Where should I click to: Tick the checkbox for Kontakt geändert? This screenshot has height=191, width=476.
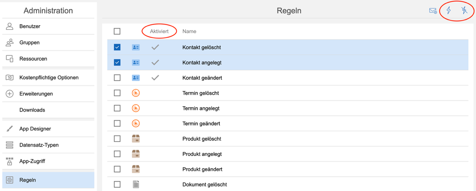pos(117,78)
